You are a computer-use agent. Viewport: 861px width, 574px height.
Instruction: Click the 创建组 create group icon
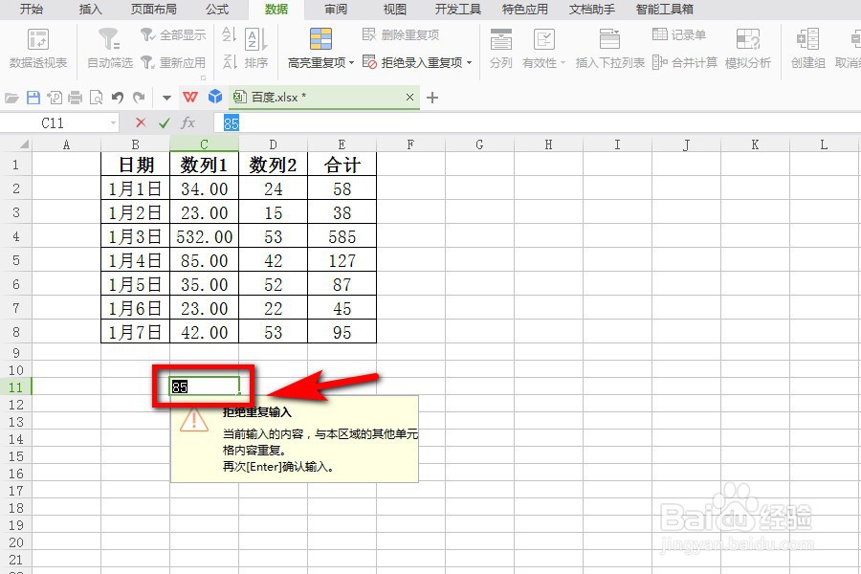tap(806, 48)
